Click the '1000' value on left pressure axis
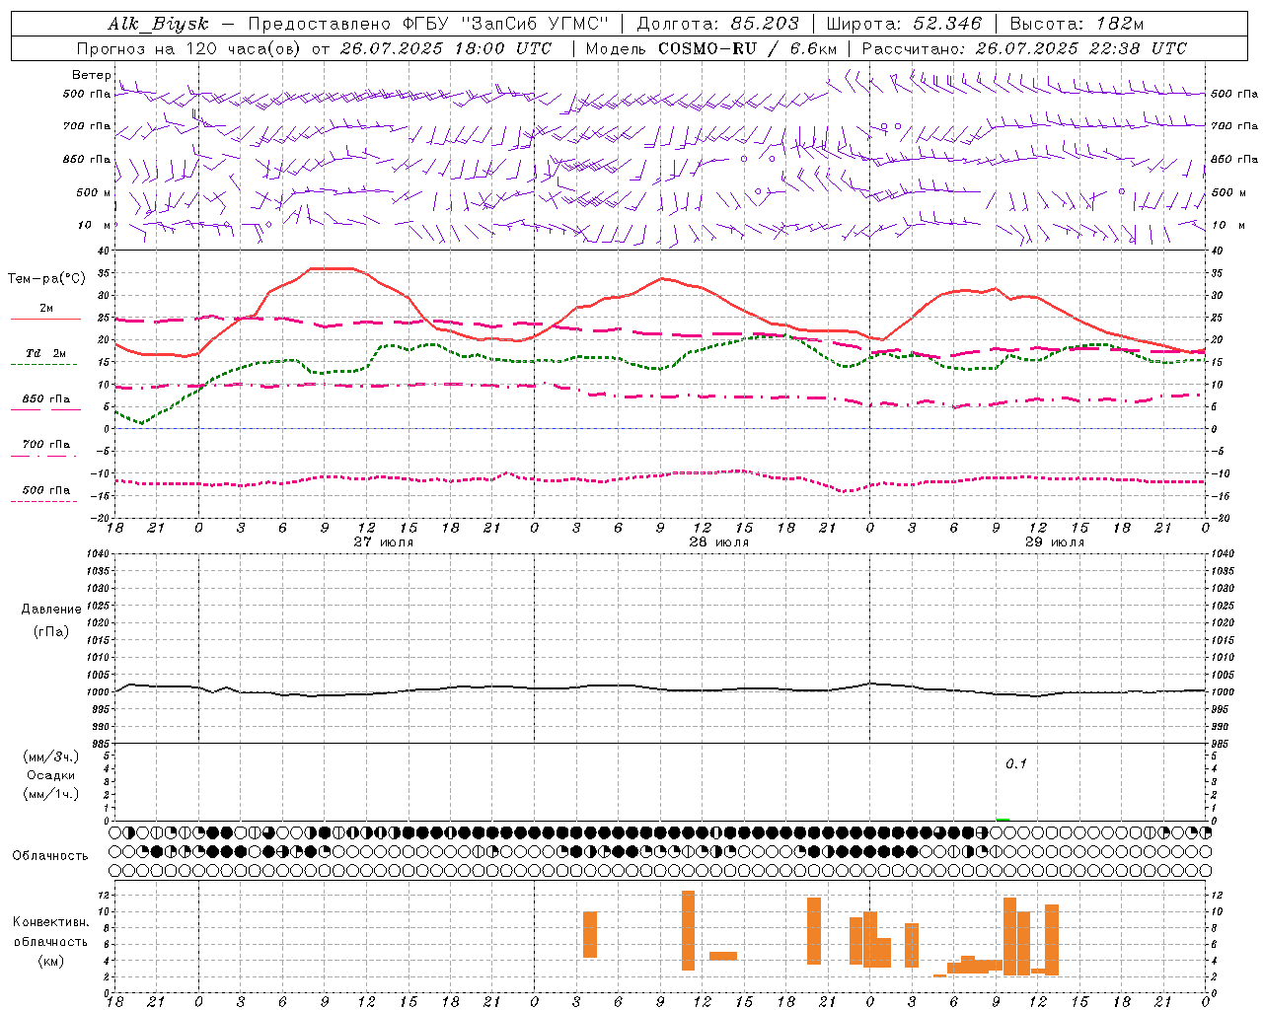 96,692
